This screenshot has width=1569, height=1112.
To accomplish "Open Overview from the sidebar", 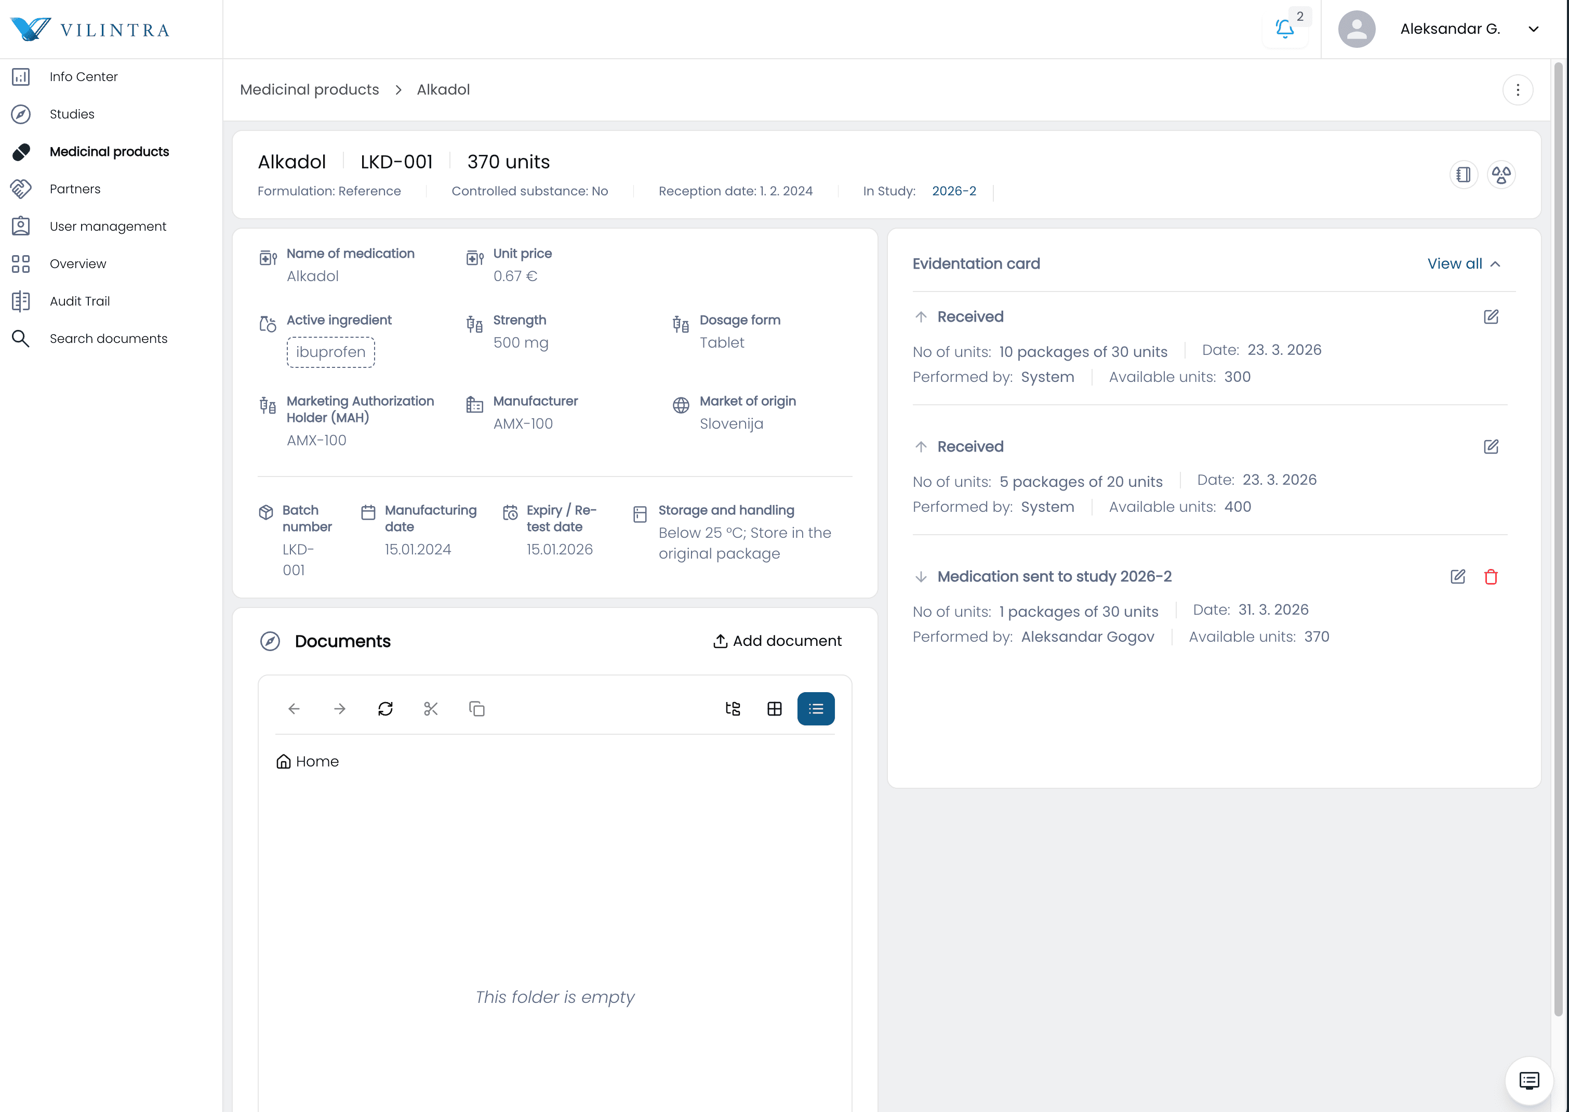I will [77, 263].
